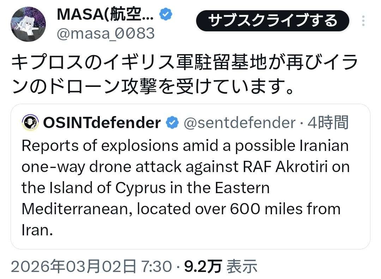Click the 4時間 quoted post timestamp
Viewport: 381px width, 279px height.
pos(328,123)
